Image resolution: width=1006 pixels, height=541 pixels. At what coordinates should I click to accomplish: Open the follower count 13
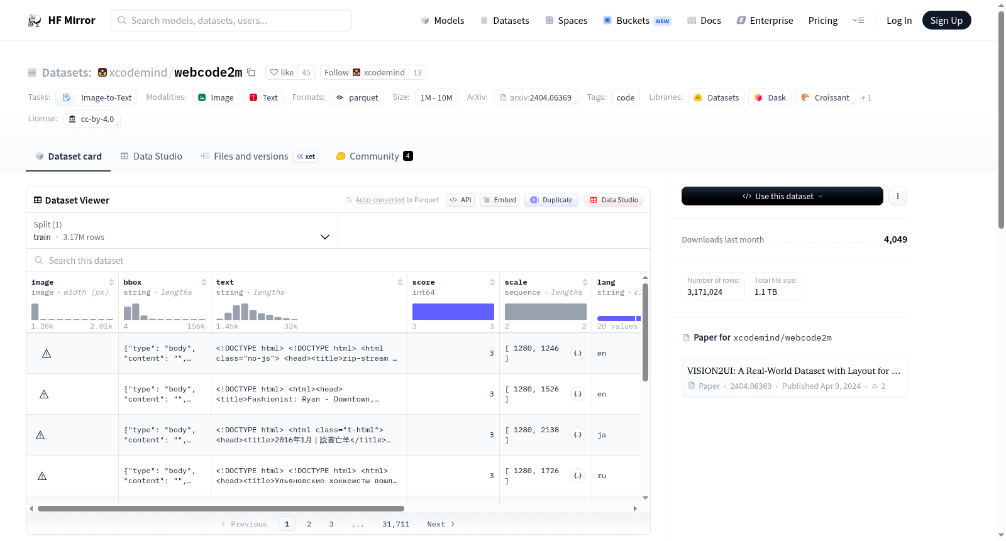(417, 72)
